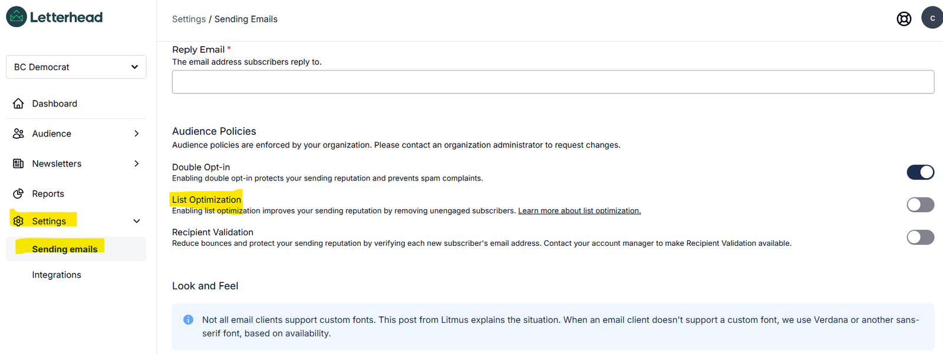943x354 pixels.
Task: Click the Audience people icon
Action: point(18,133)
